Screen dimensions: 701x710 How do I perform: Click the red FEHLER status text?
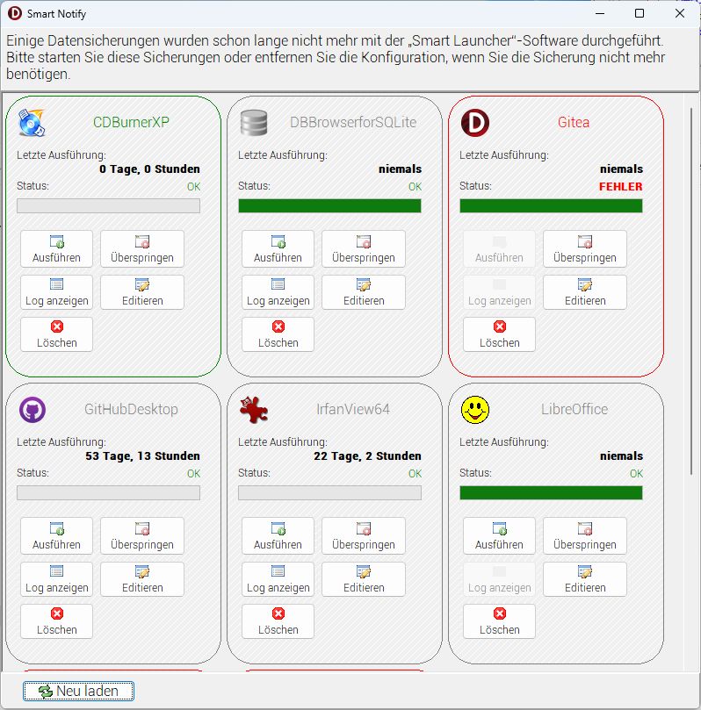coord(621,187)
